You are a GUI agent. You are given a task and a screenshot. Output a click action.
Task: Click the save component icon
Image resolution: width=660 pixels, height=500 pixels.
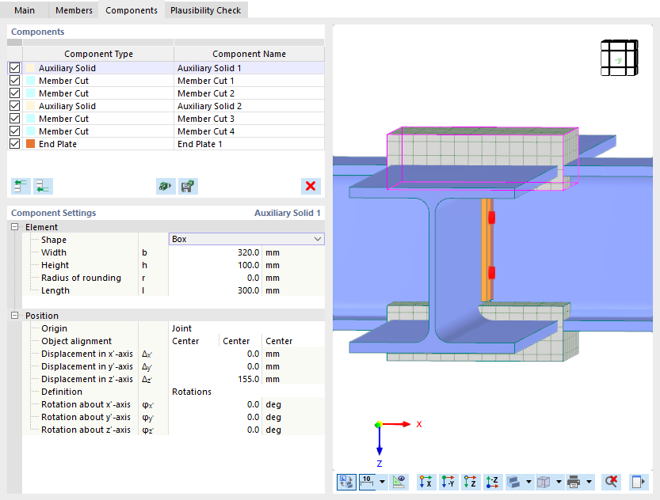point(188,186)
